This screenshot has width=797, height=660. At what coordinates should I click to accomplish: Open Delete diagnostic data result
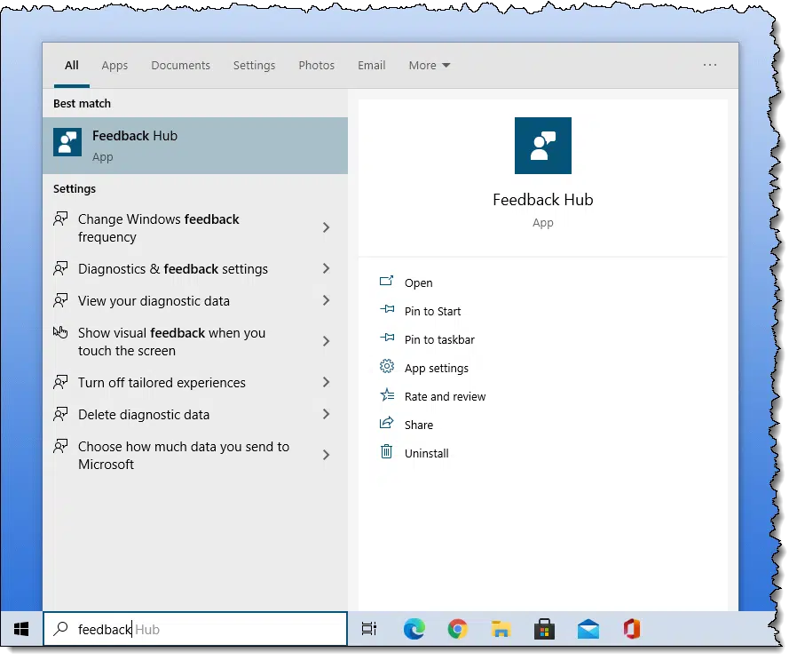click(x=195, y=414)
